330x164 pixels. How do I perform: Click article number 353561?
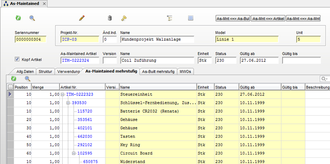[x=85, y=120]
